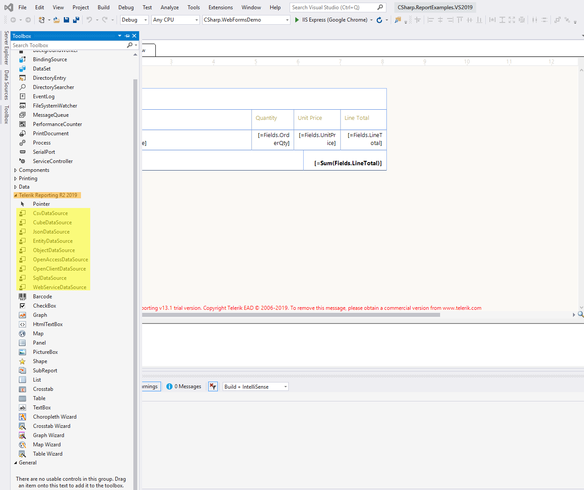Viewport: 584px width, 490px height.
Task: Toggle the 0 Messages filter
Action: (184, 386)
